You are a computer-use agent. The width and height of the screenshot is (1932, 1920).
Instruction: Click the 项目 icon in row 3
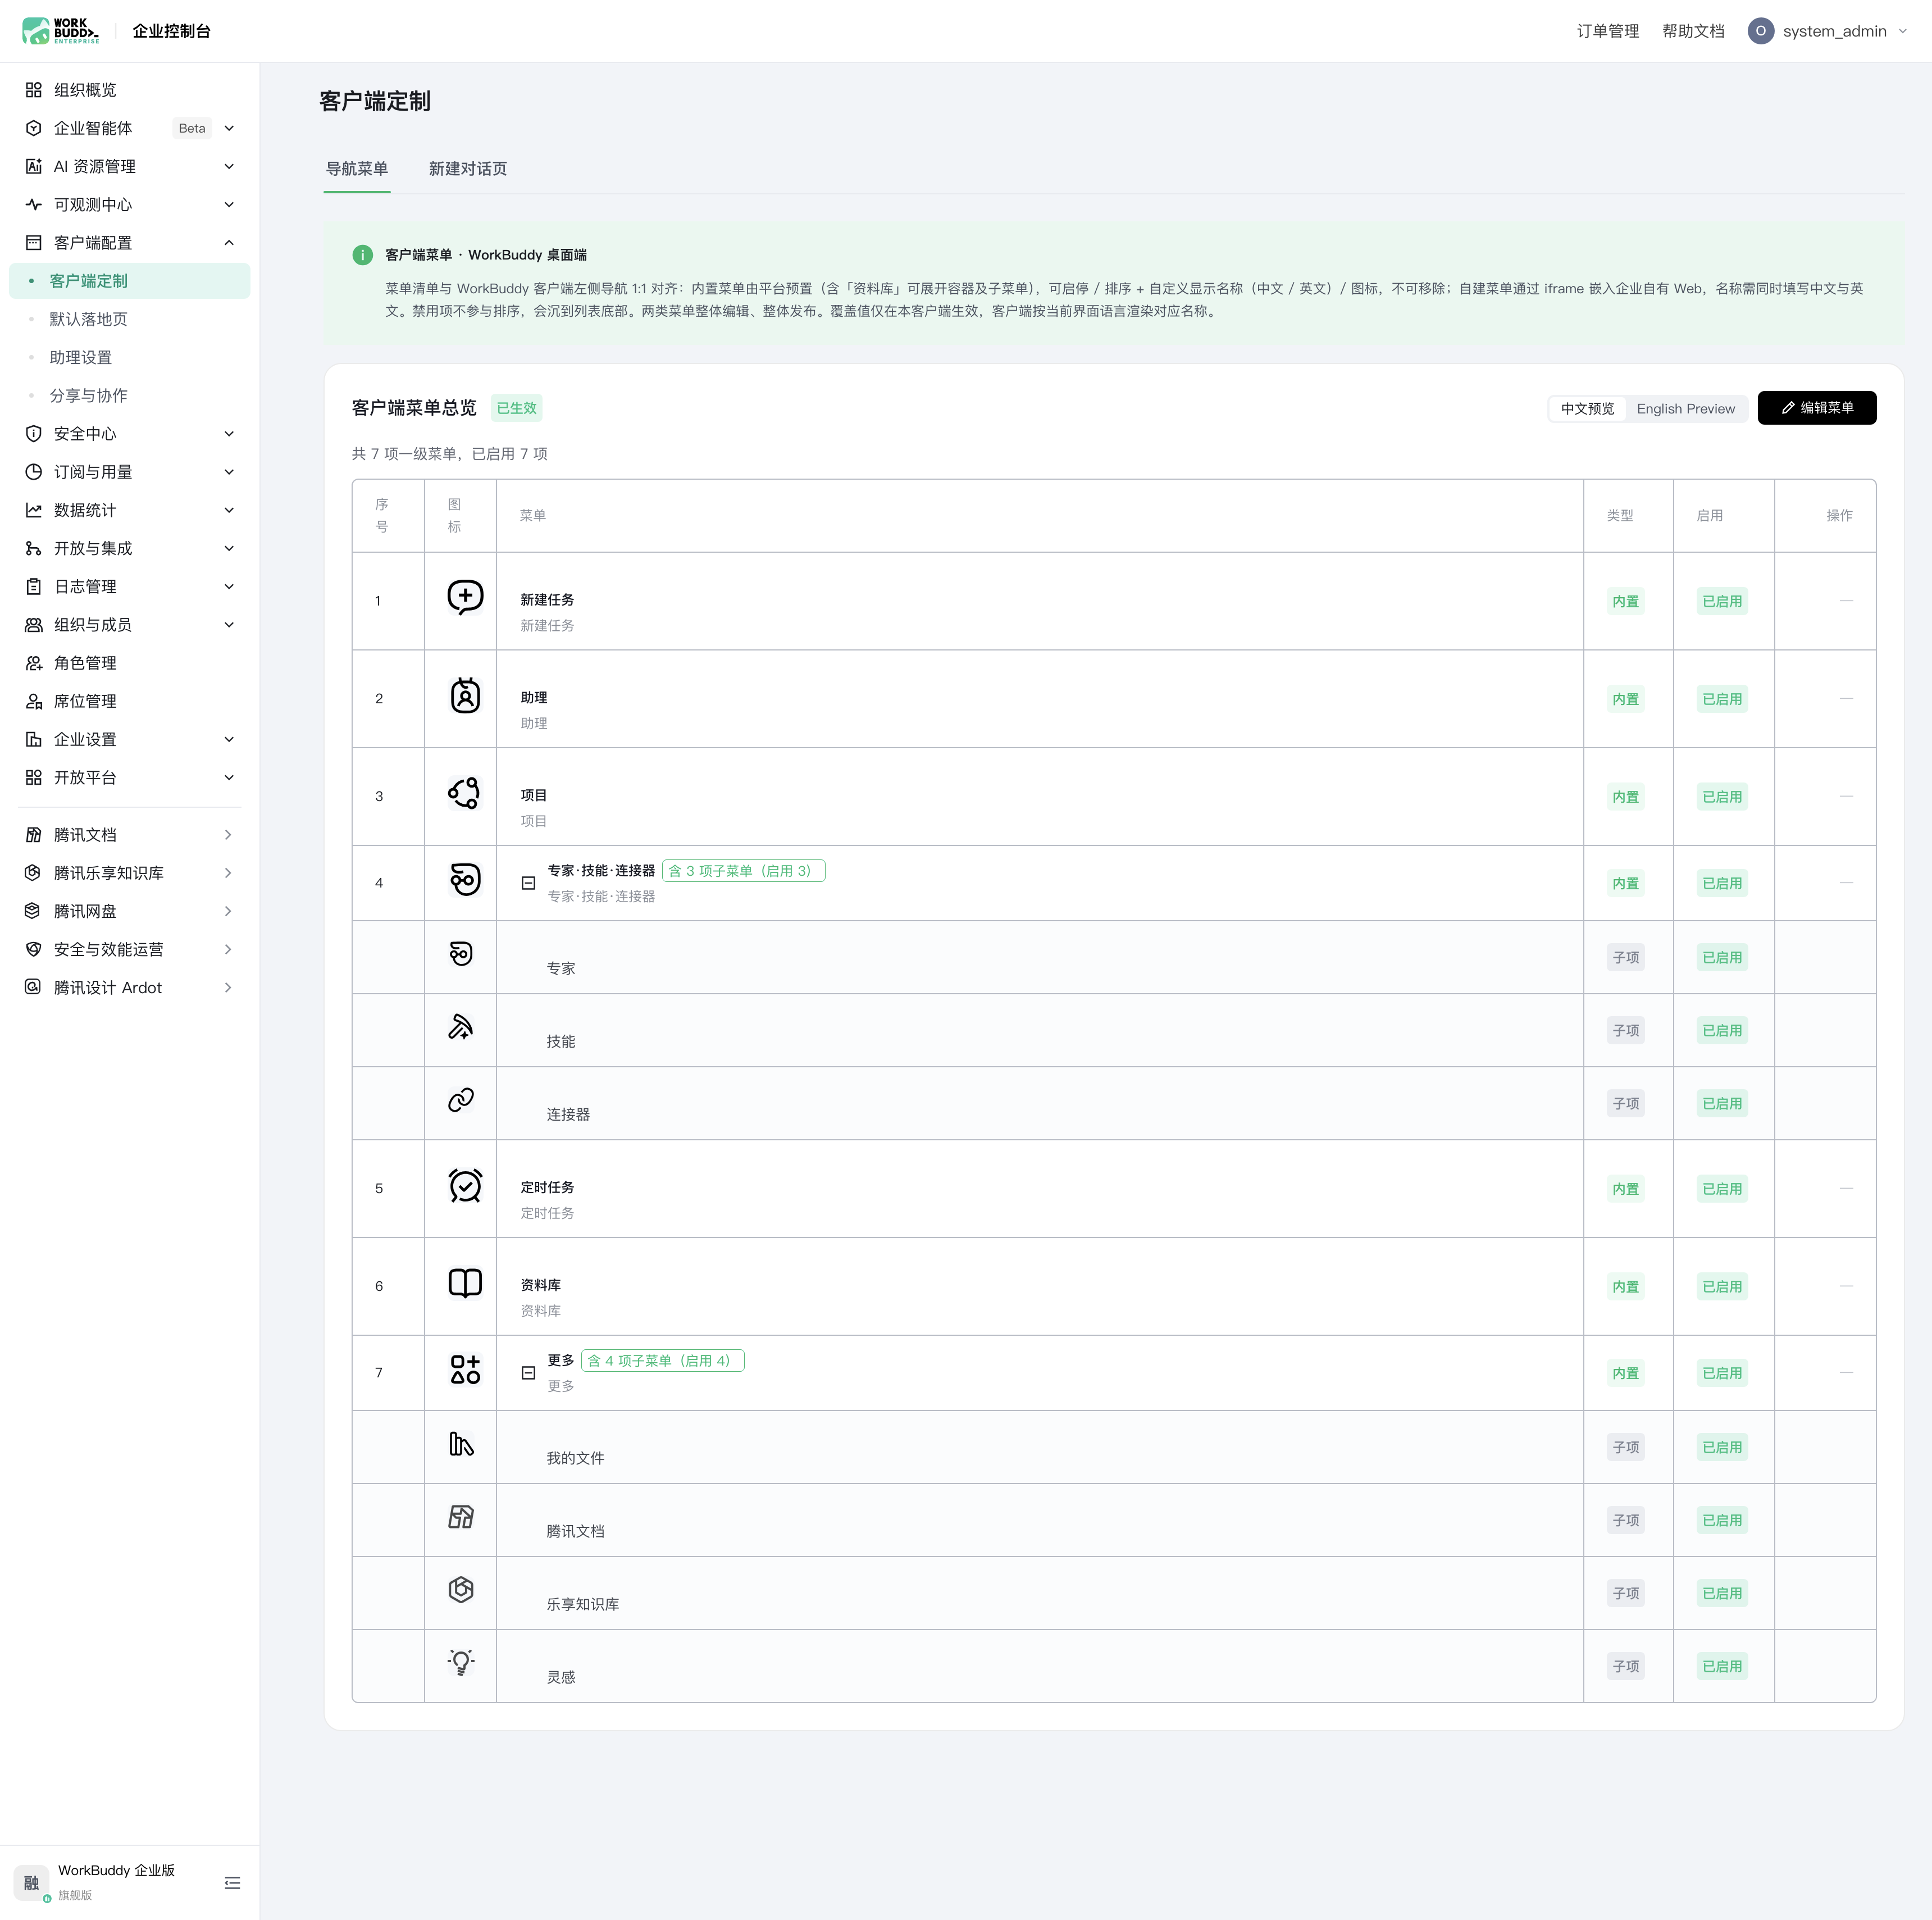pos(465,793)
